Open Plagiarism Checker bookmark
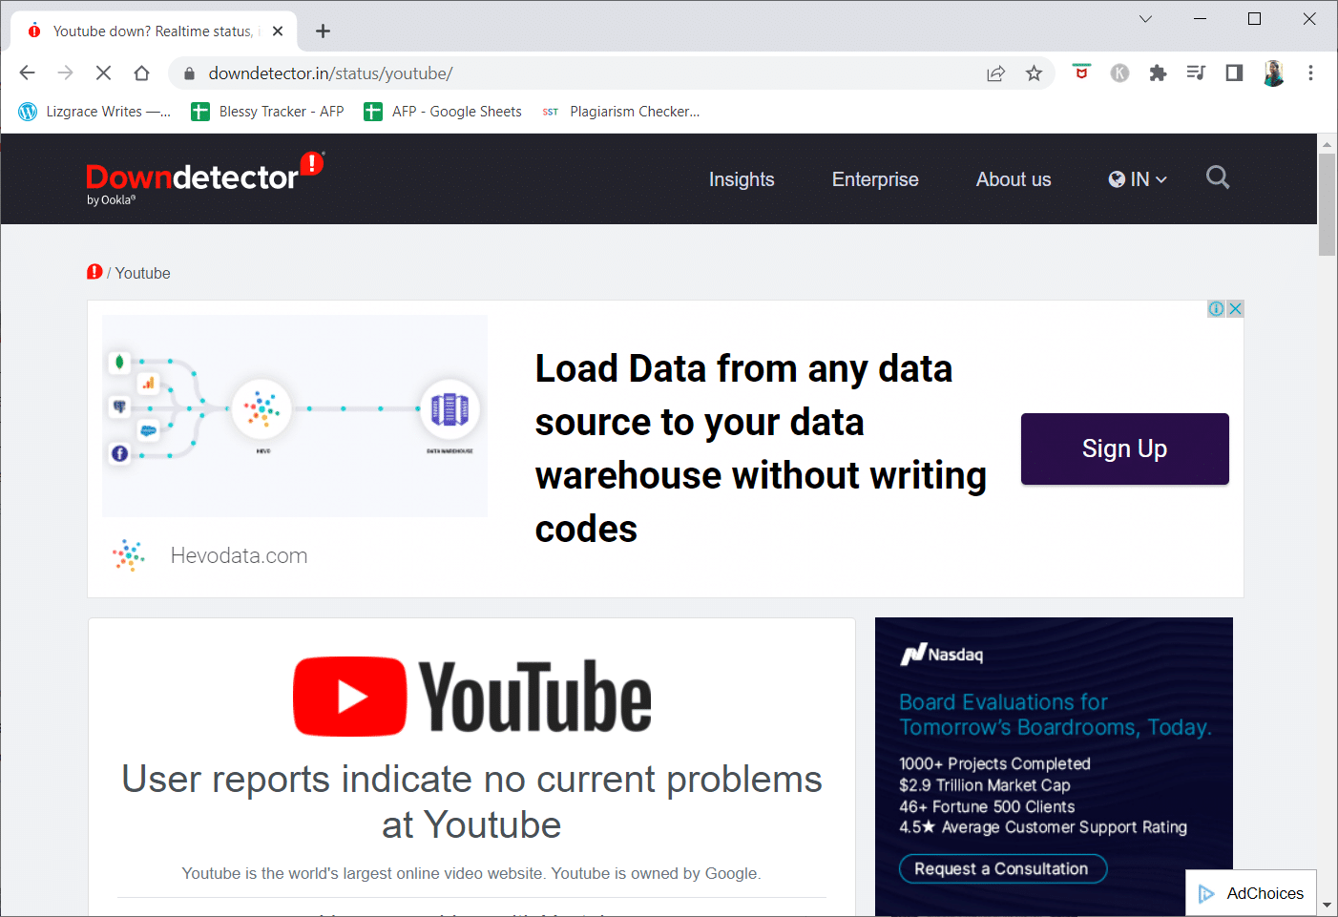The height and width of the screenshot is (917, 1338). tap(620, 112)
